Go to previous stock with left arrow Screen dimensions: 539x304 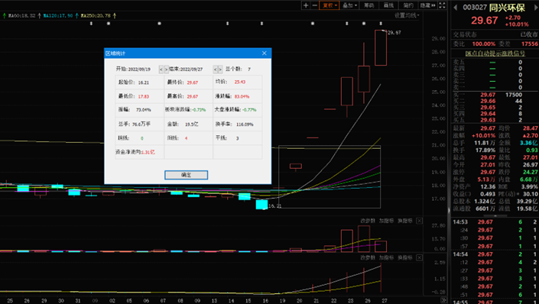point(456,7)
